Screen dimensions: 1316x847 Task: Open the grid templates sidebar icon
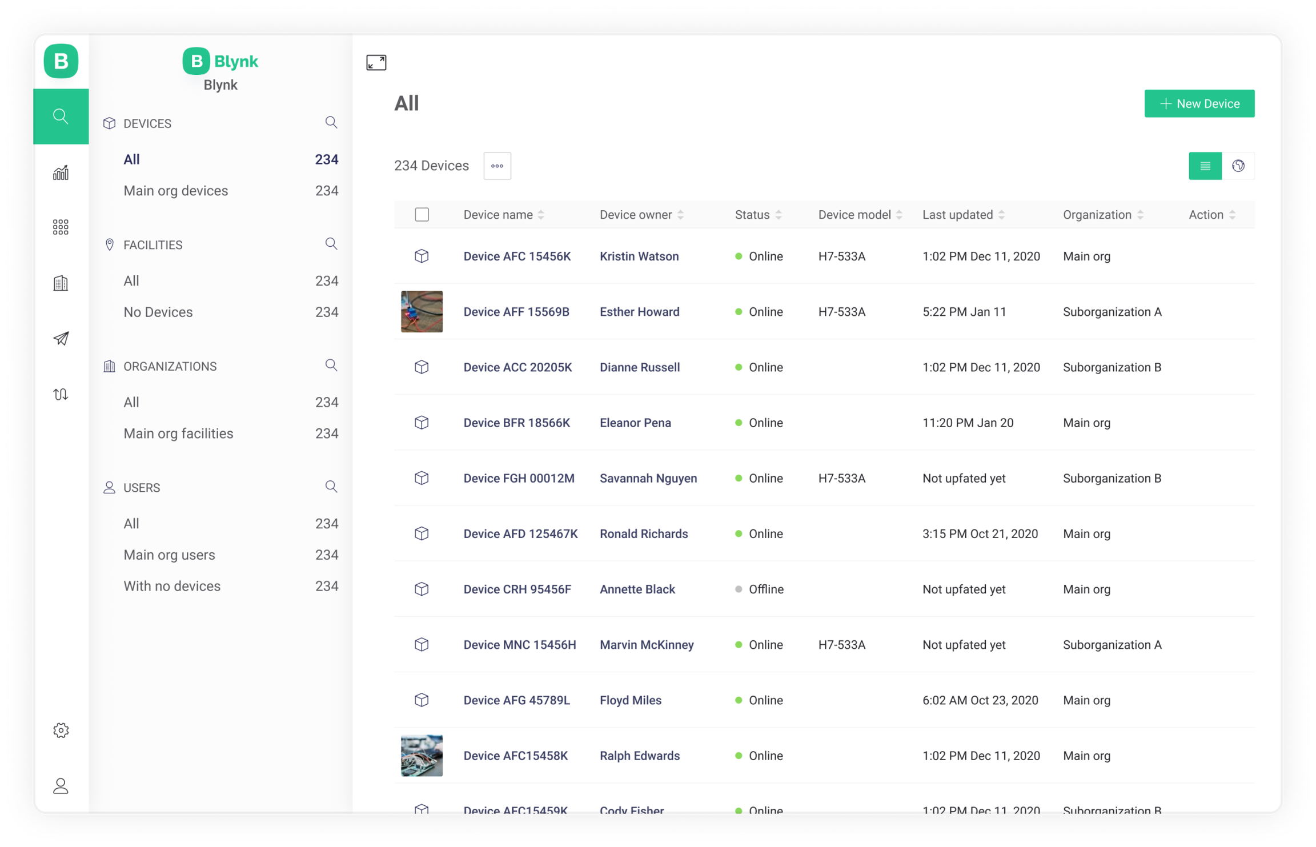(x=61, y=227)
